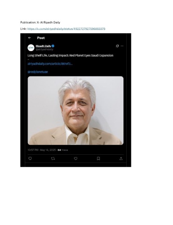Open the Riyadh Daily profile avatar
173x225 pixels.
click(31, 48)
